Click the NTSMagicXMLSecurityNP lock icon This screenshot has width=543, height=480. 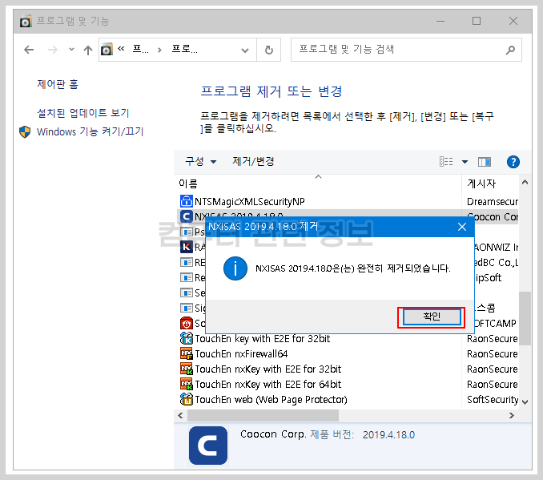click(x=187, y=201)
